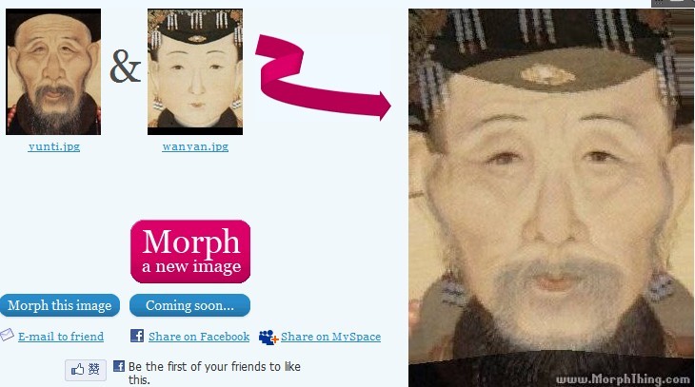The width and height of the screenshot is (695, 387).
Task: Select the wanyan woman portrait thumbnail
Action: [x=195, y=71]
